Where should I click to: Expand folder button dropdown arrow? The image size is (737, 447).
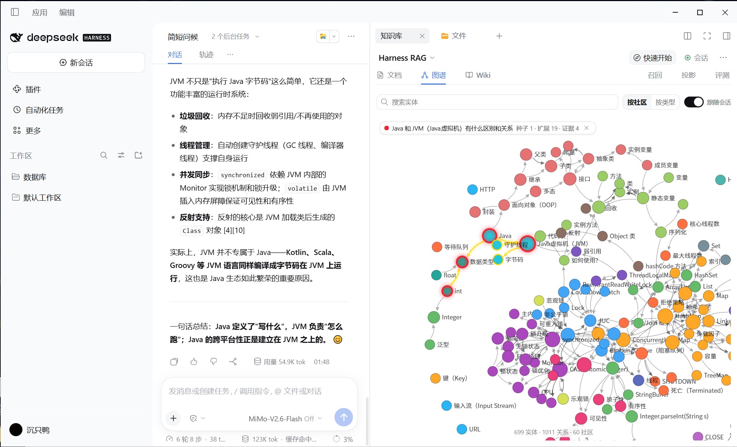[334, 36]
